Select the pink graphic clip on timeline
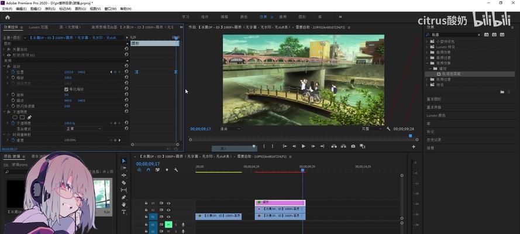Viewport: 520px width, 234px height. pos(280,202)
